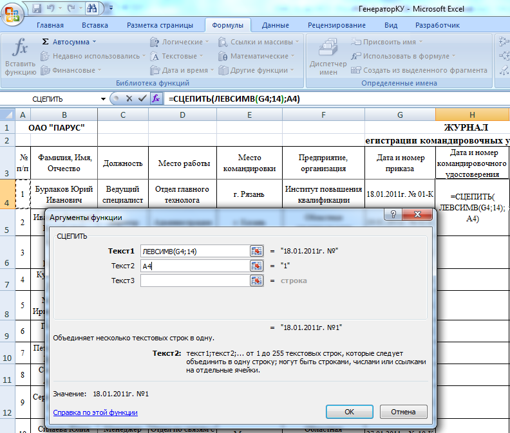Redo action in quick access toolbar
The width and height of the screenshot is (510, 433).
tap(71, 8)
